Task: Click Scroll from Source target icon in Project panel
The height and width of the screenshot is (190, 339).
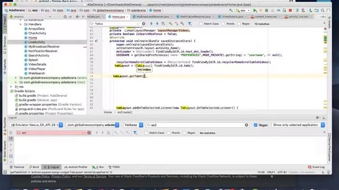Action: 65,16
